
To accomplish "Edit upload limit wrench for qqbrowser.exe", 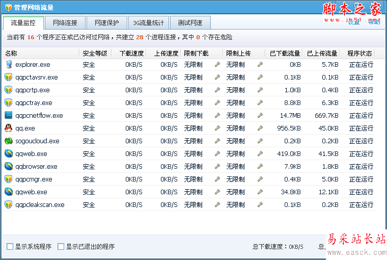I will [x=260, y=166].
